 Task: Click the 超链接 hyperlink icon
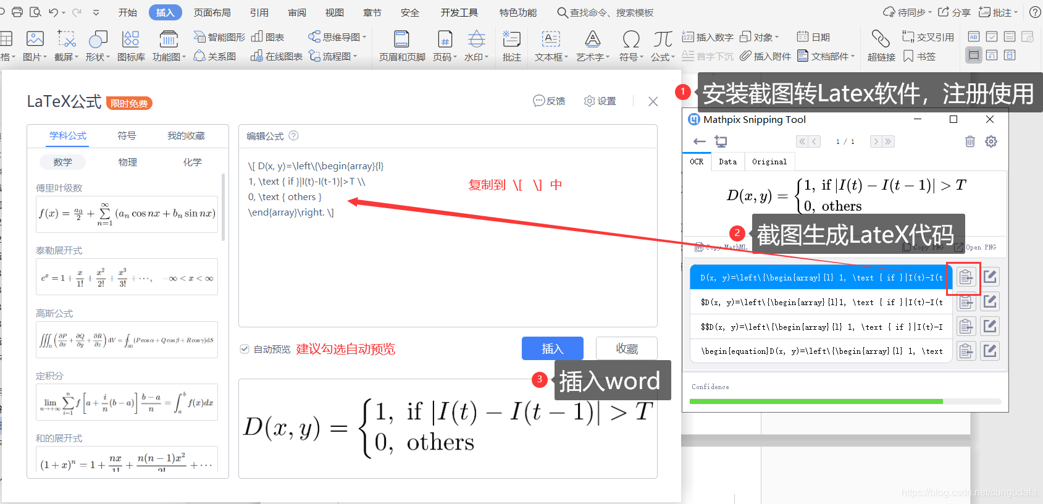(881, 39)
